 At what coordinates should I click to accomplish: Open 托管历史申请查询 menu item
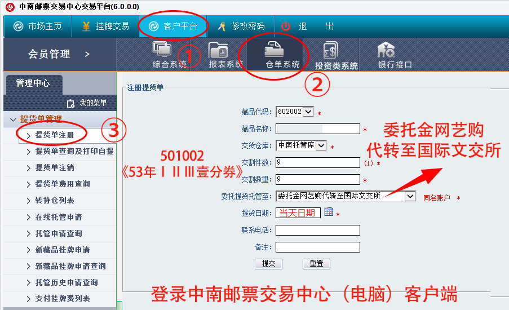(x=66, y=282)
